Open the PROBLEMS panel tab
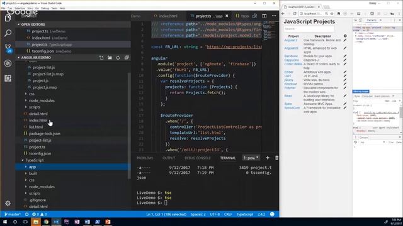Image resolution: width=403 pixels, height=226 pixels. (x=145, y=158)
